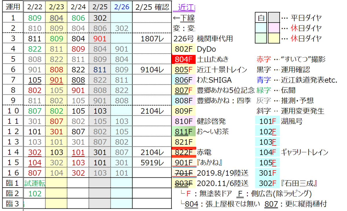Click the 2020.11/6陸送 note
This screenshot has width=347, height=211.
[x=222, y=183]
